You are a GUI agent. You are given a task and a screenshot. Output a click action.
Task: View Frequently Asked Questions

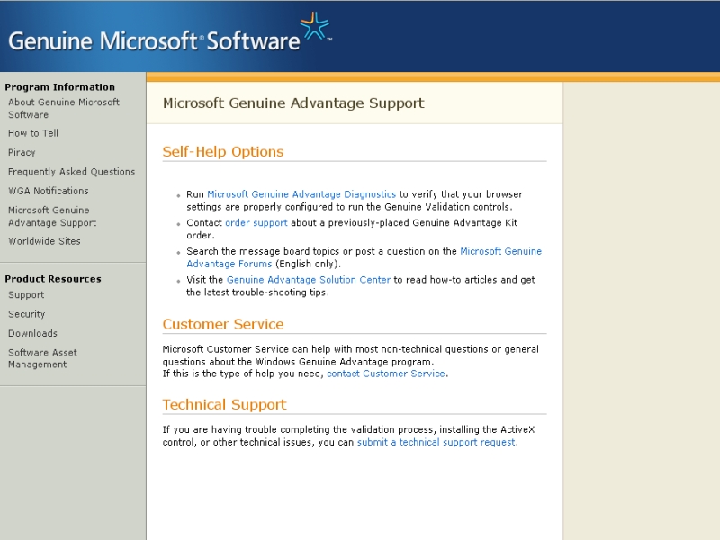coord(72,172)
